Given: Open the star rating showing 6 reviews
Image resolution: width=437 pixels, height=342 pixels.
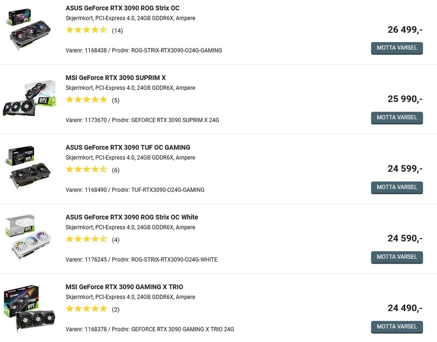Looking at the screenshot, I should pyautogui.click(x=86, y=170).
